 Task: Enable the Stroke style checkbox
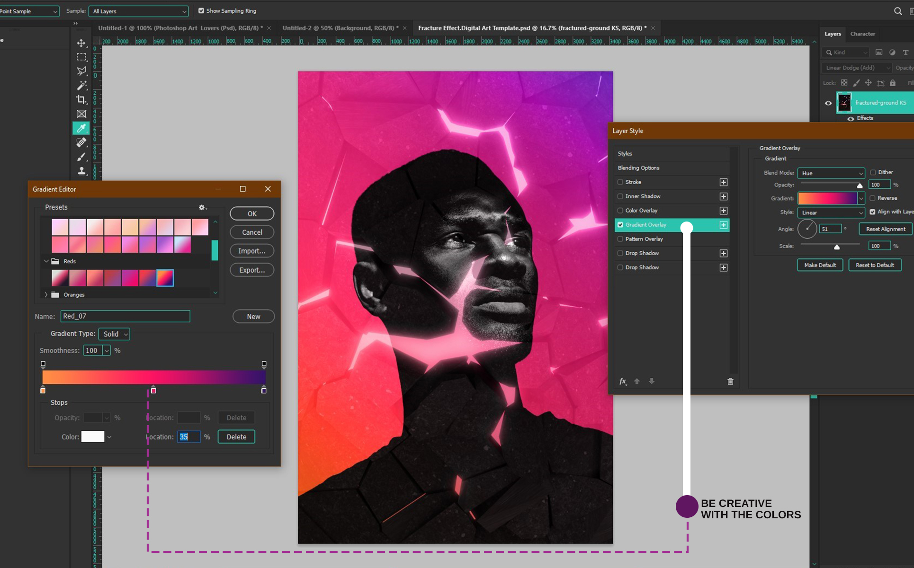point(620,182)
